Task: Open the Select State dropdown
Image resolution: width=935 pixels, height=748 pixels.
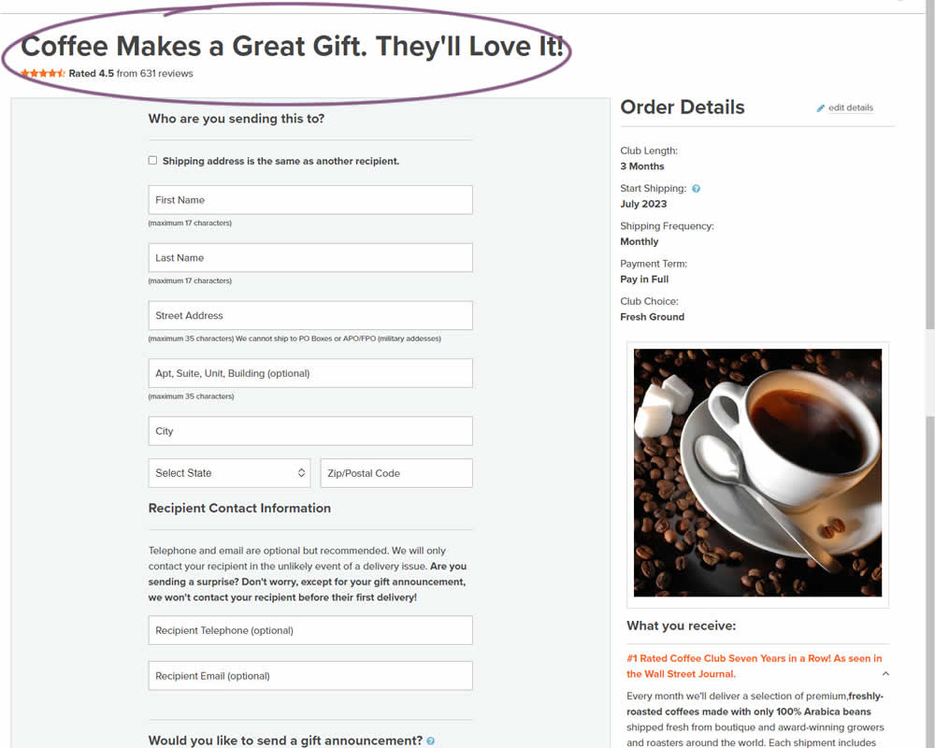Action: (x=230, y=473)
